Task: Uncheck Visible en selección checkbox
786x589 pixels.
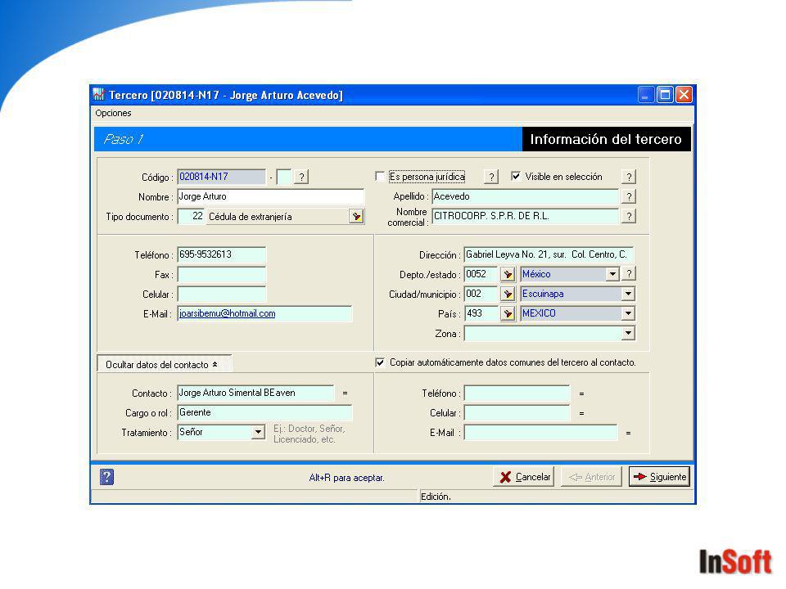Action: click(x=515, y=177)
